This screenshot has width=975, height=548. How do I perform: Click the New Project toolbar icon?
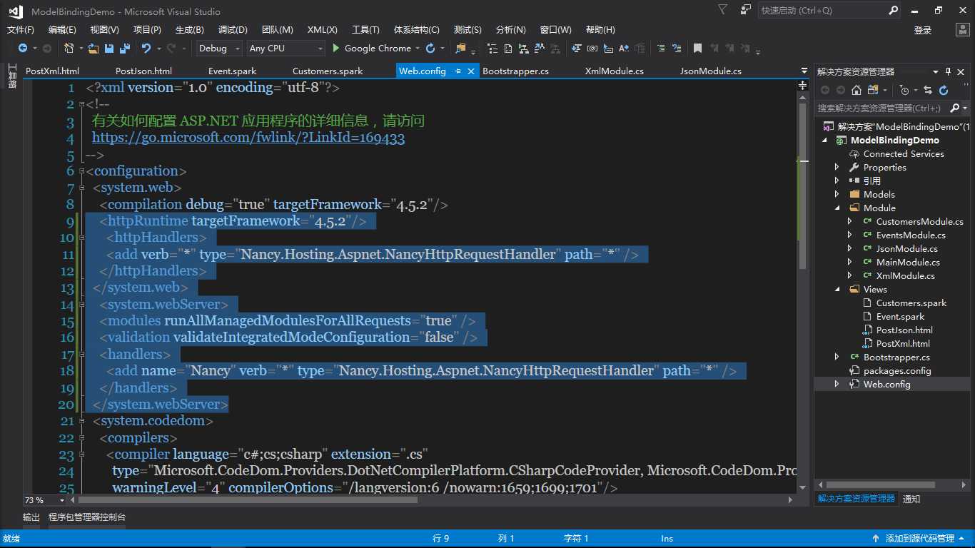tap(69, 49)
